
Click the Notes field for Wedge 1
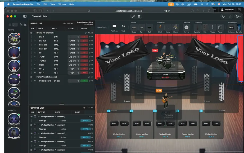[x=63, y=121]
